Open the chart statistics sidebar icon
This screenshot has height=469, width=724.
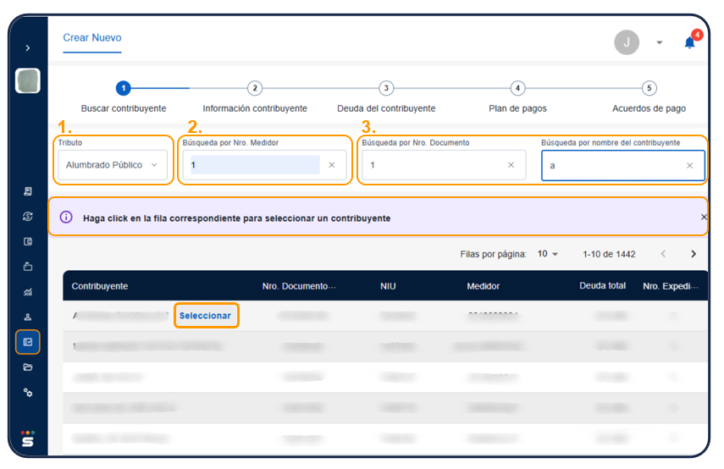[28, 292]
